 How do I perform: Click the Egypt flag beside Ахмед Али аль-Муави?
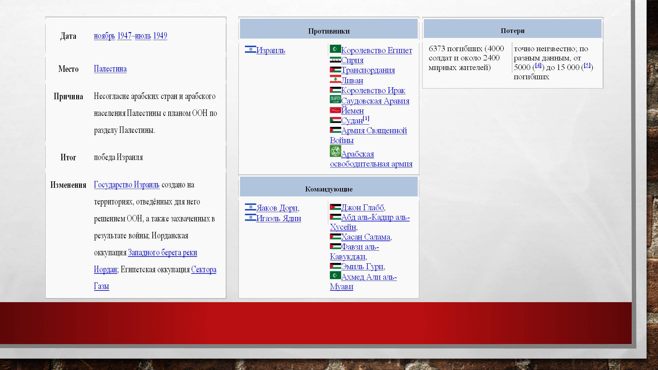(335, 275)
